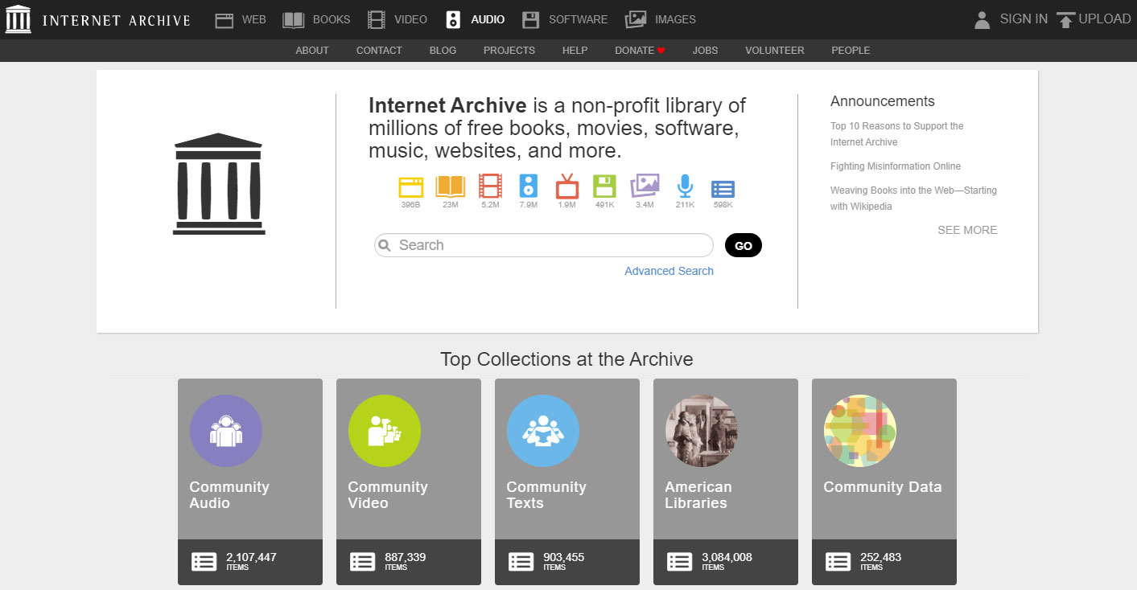Click the list icon beside 903,455 items

point(521,561)
